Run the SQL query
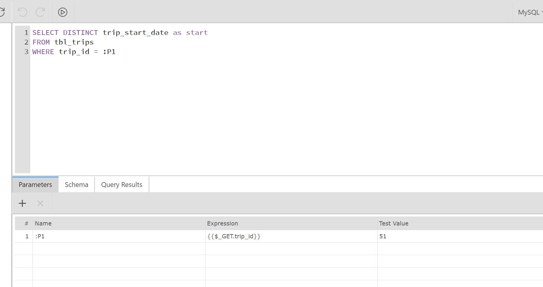 click(62, 12)
